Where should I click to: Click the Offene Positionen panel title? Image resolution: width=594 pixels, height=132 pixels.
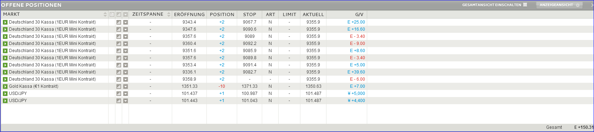pos(31,5)
